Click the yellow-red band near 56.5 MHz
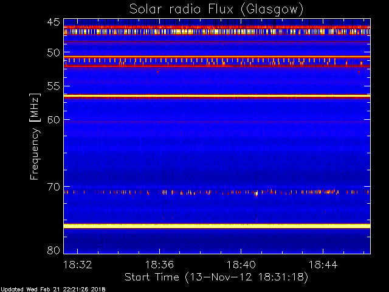This screenshot has width=389, height=292. tap(217, 96)
